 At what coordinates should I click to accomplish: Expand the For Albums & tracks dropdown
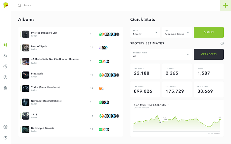[177, 32]
